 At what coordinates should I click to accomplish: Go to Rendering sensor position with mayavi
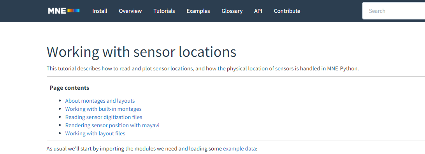112,125
